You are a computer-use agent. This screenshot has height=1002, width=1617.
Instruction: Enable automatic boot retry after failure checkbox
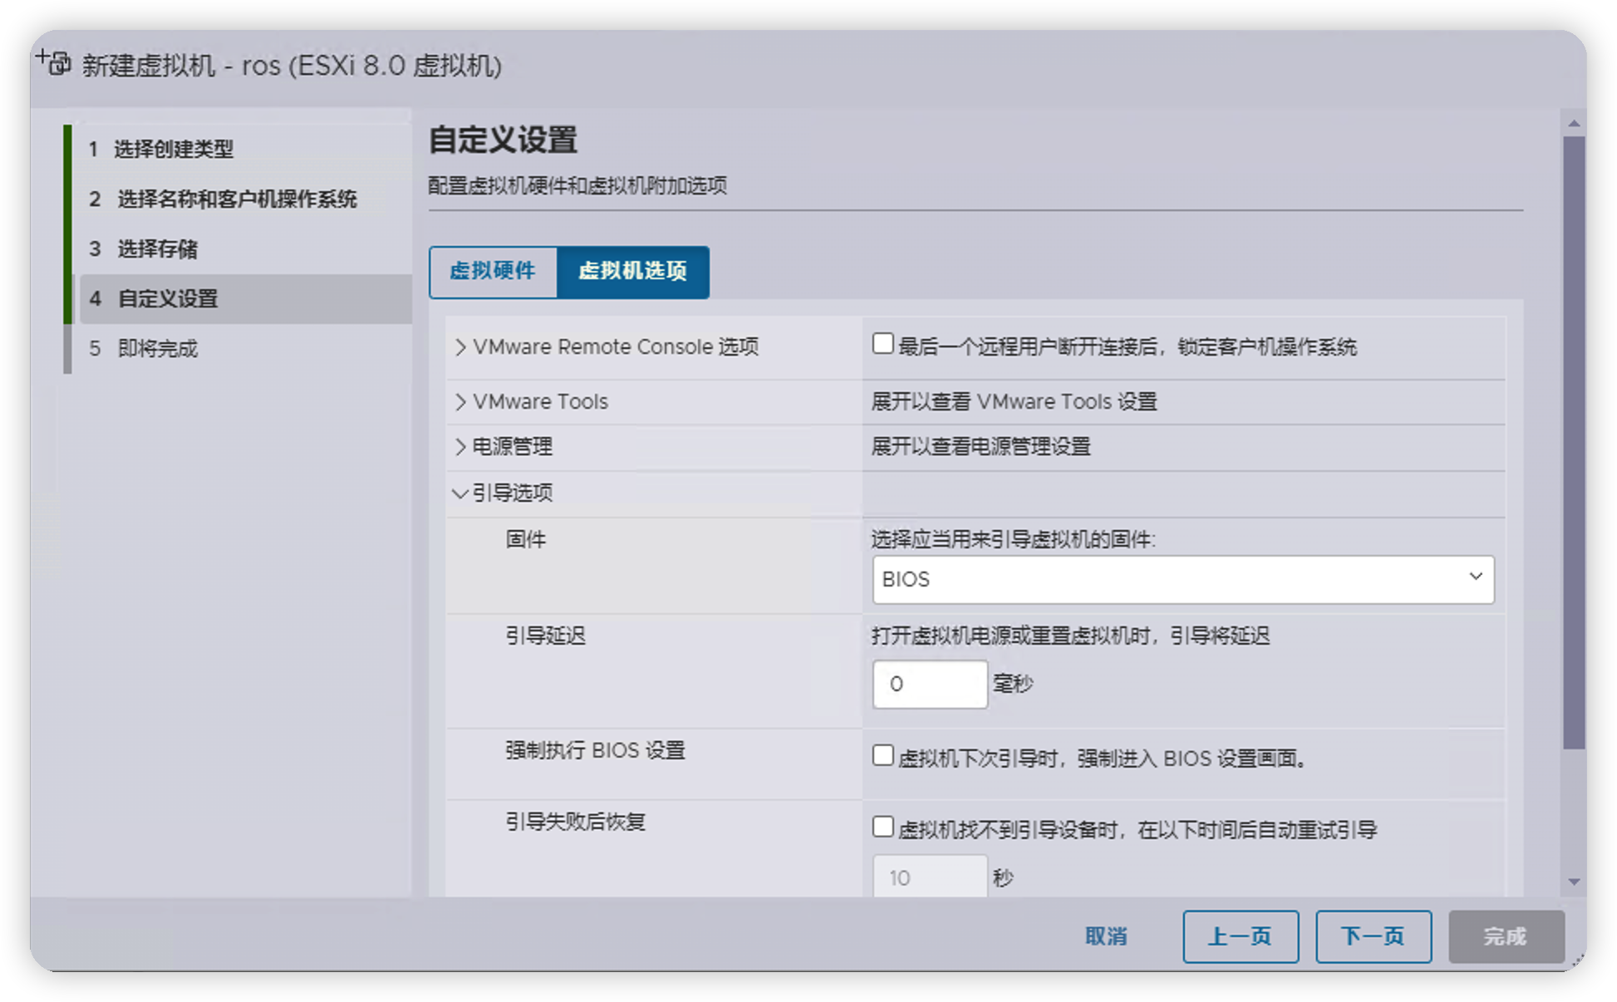pyautogui.click(x=882, y=828)
